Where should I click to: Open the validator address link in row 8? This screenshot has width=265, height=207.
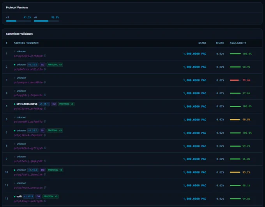click(x=28, y=148)
